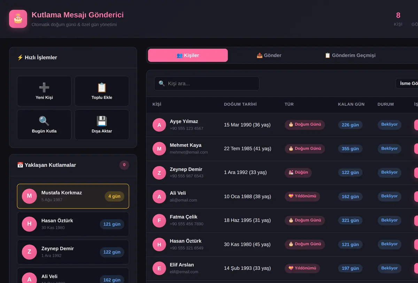Click the mehmet@email.com address
The width and height of the screenshot is (418, 283).
[x=189, y=152]
